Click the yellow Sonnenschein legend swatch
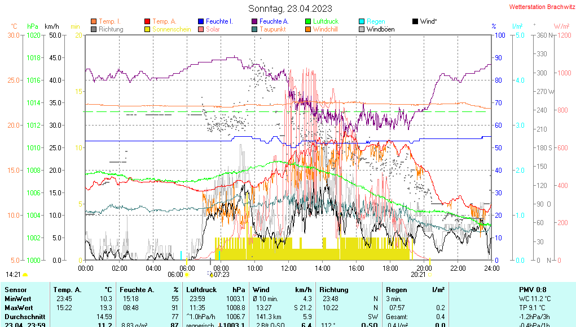The image size is (576, 327). click(147, 29)
